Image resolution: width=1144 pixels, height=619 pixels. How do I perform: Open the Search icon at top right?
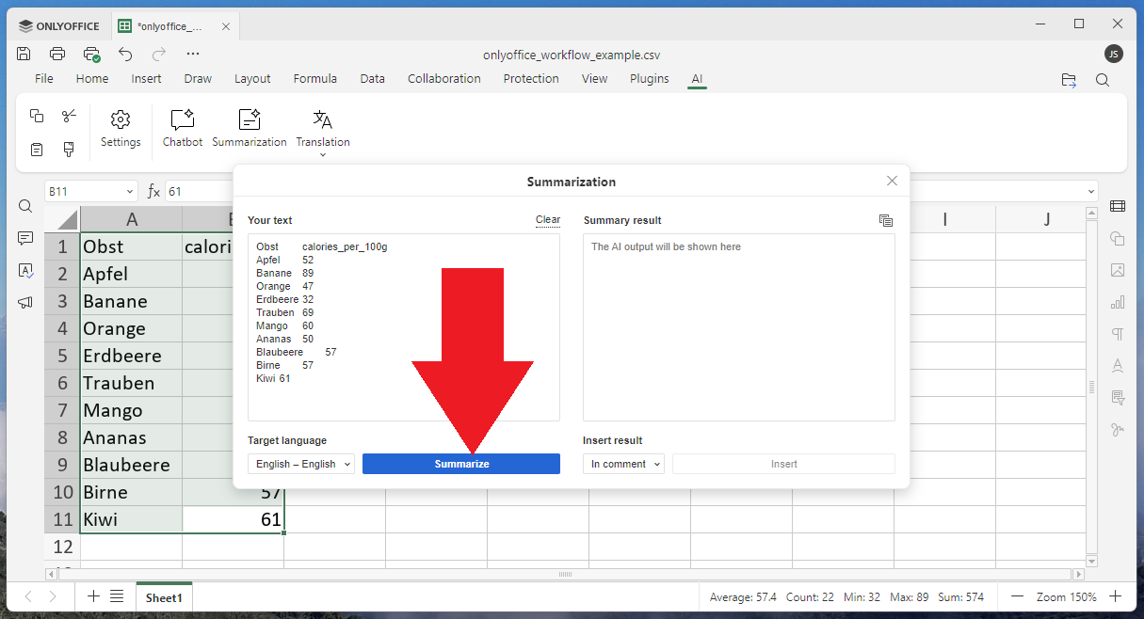tap(1102, 80)
